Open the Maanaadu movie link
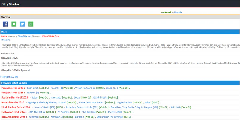Image resolution: width=240 pixels, height=120 pixels. tap(56, 98)
